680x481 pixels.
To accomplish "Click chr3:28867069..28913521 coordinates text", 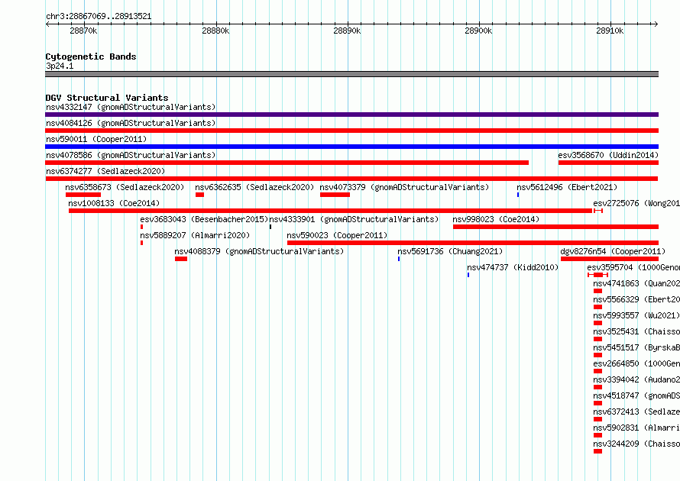I will click(99, 17).
